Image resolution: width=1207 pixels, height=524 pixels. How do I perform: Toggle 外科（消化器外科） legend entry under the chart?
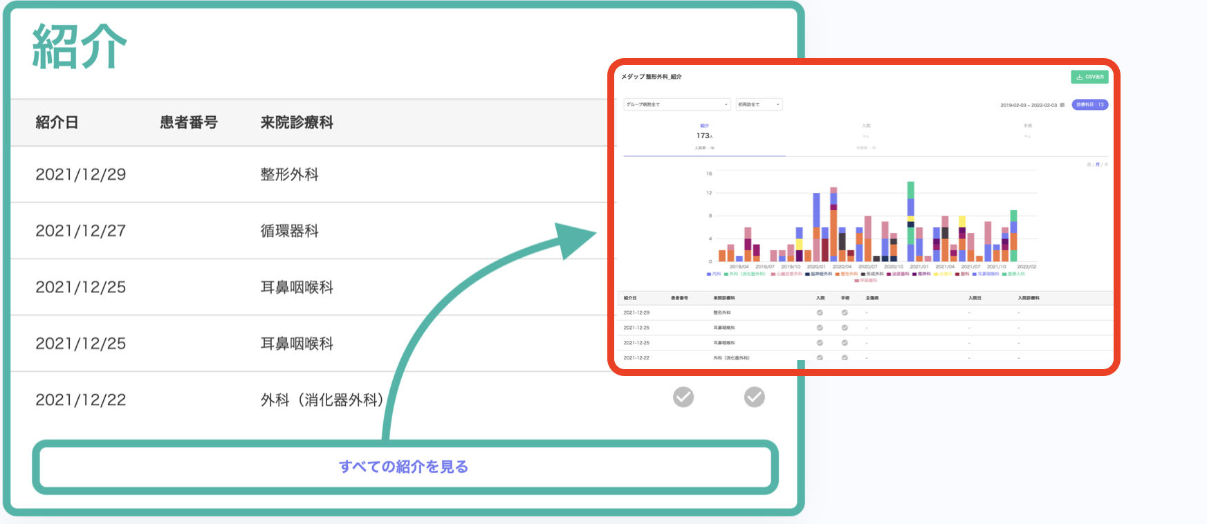[x=745, y=274]
